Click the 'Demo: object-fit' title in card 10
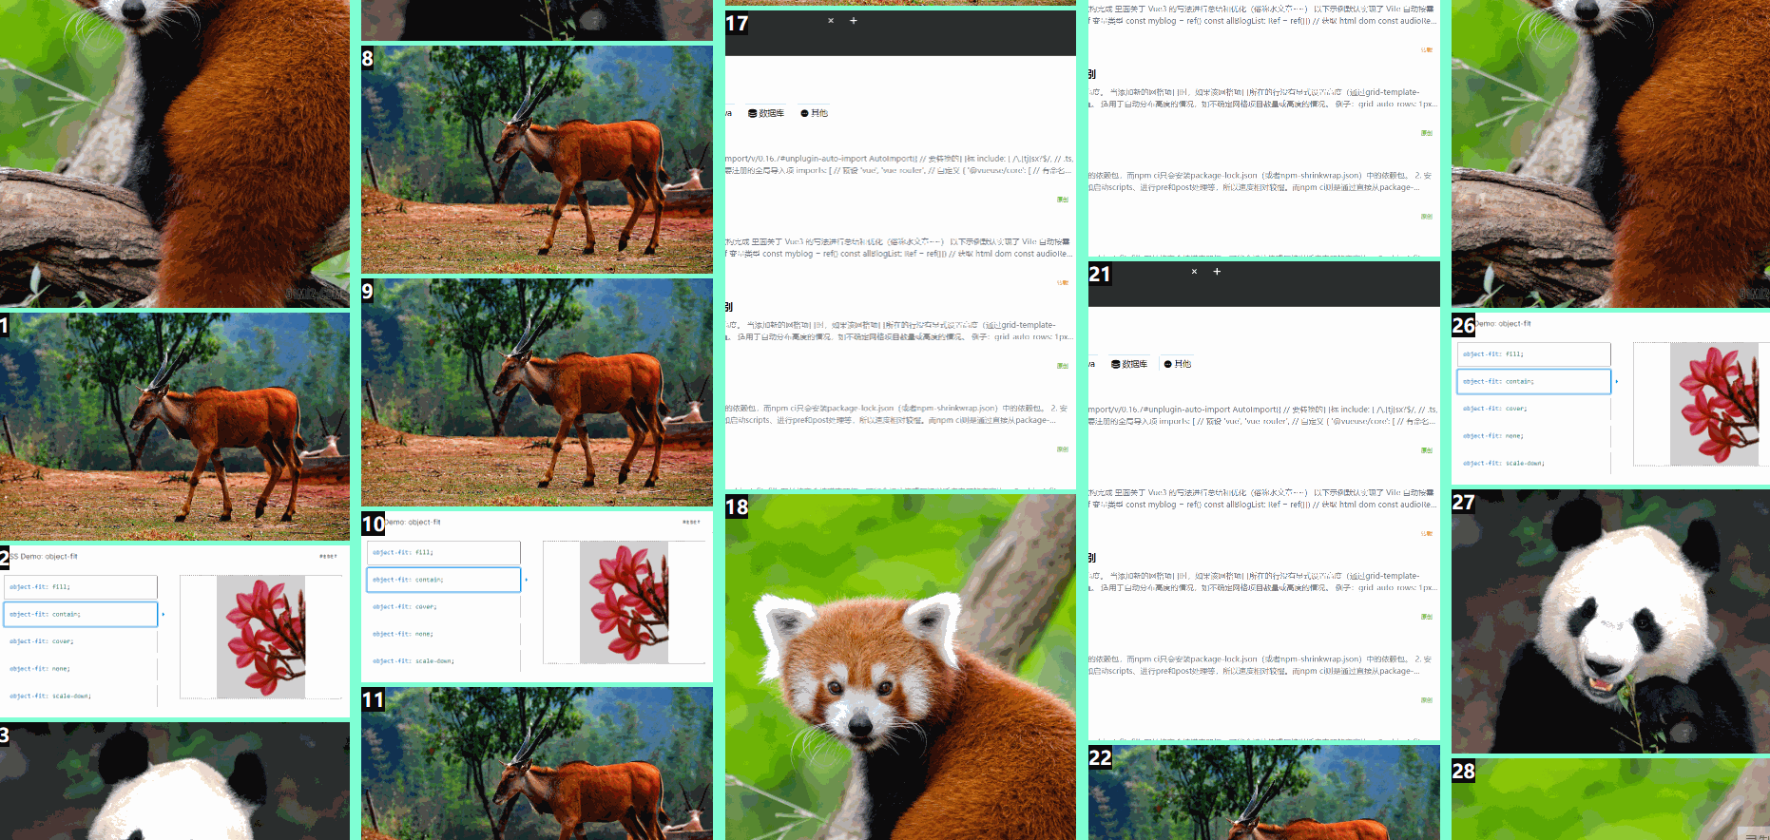This screenshot has height=840, width=1770. tap(414, 522)
